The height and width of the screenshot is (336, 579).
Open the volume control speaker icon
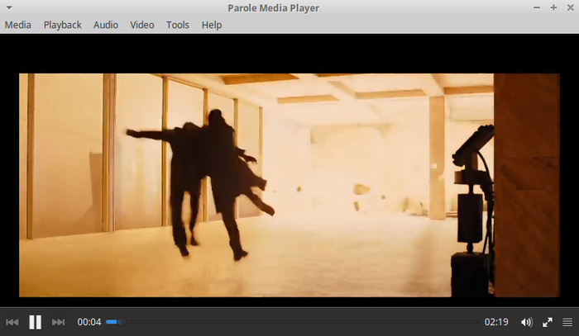[x=527, y=322]
